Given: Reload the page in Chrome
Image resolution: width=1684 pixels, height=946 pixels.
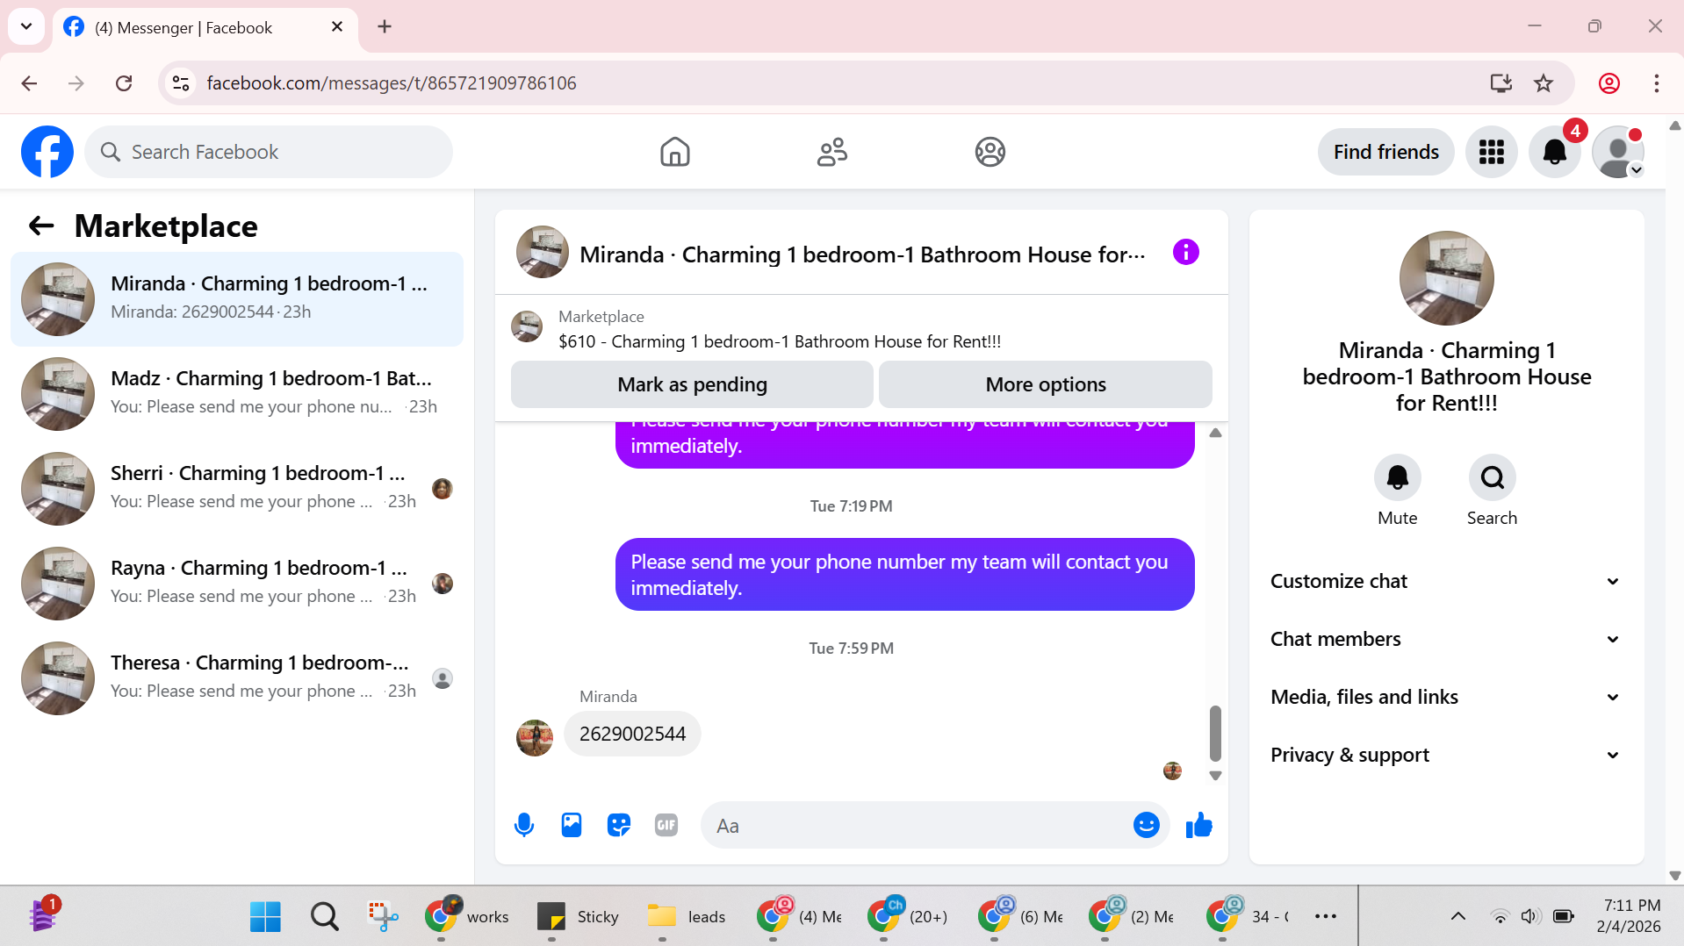Looking at the screenshot, I should pyautogui.click(x=124, y=83).
